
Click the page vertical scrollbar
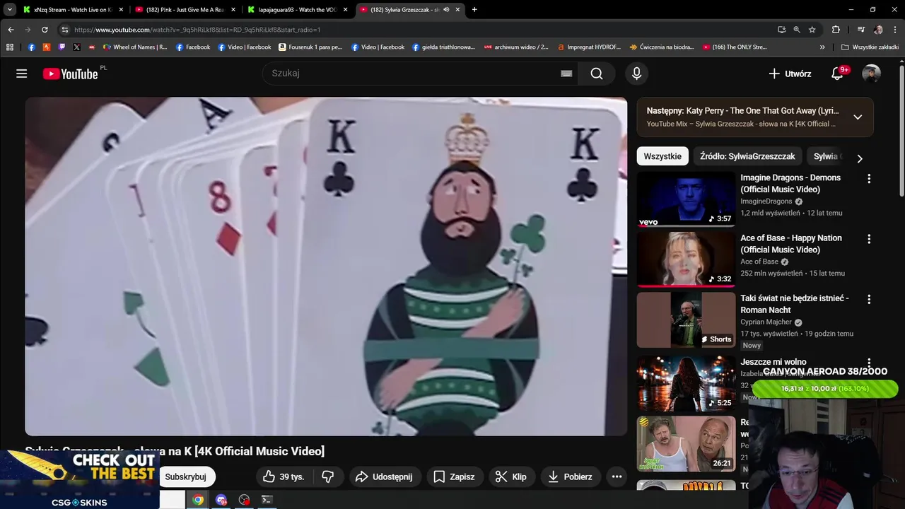pos(901,131)
